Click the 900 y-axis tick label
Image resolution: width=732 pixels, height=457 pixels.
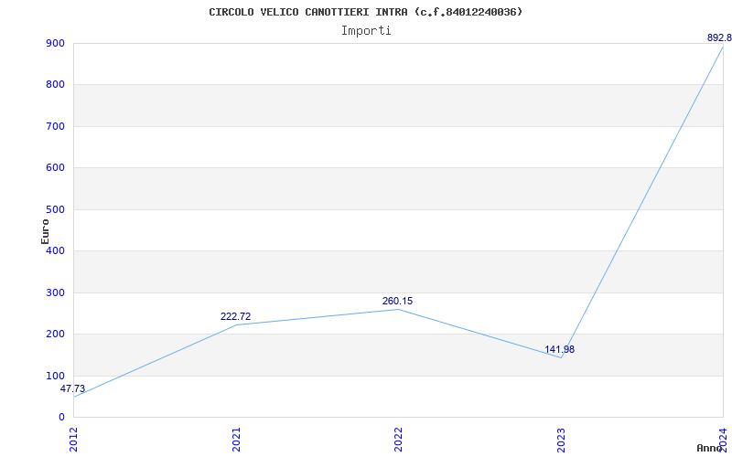coord(55,43)
